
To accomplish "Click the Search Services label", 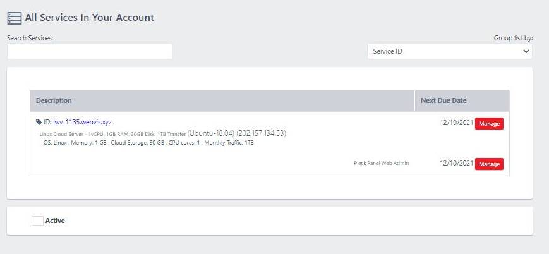I will click(x=30, y=38).
